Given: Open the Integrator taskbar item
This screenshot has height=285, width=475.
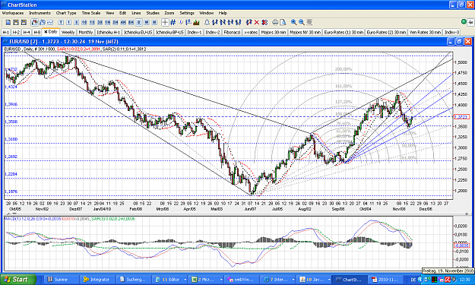Looking at the screenshot, I should (97, 280).
